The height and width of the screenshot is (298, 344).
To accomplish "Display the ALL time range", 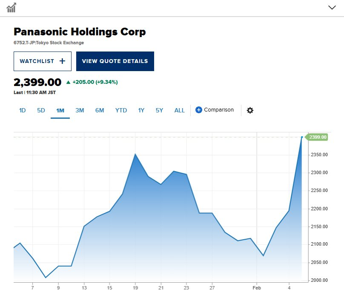I will (180, 110).
